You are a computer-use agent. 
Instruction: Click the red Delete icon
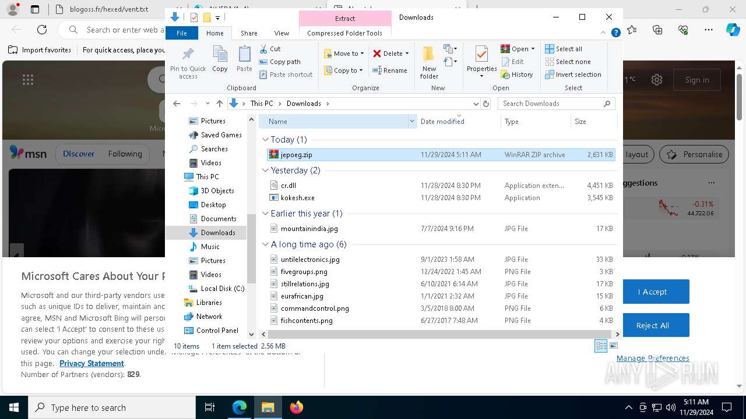[377, 54]
